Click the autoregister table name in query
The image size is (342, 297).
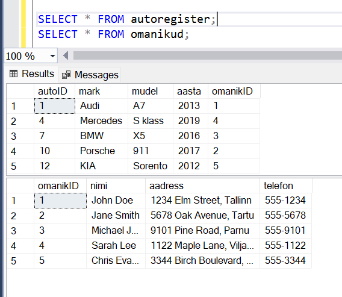[170, 19]
